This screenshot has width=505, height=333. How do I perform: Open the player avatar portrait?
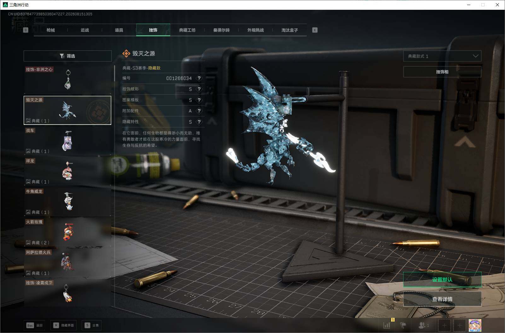475,325
